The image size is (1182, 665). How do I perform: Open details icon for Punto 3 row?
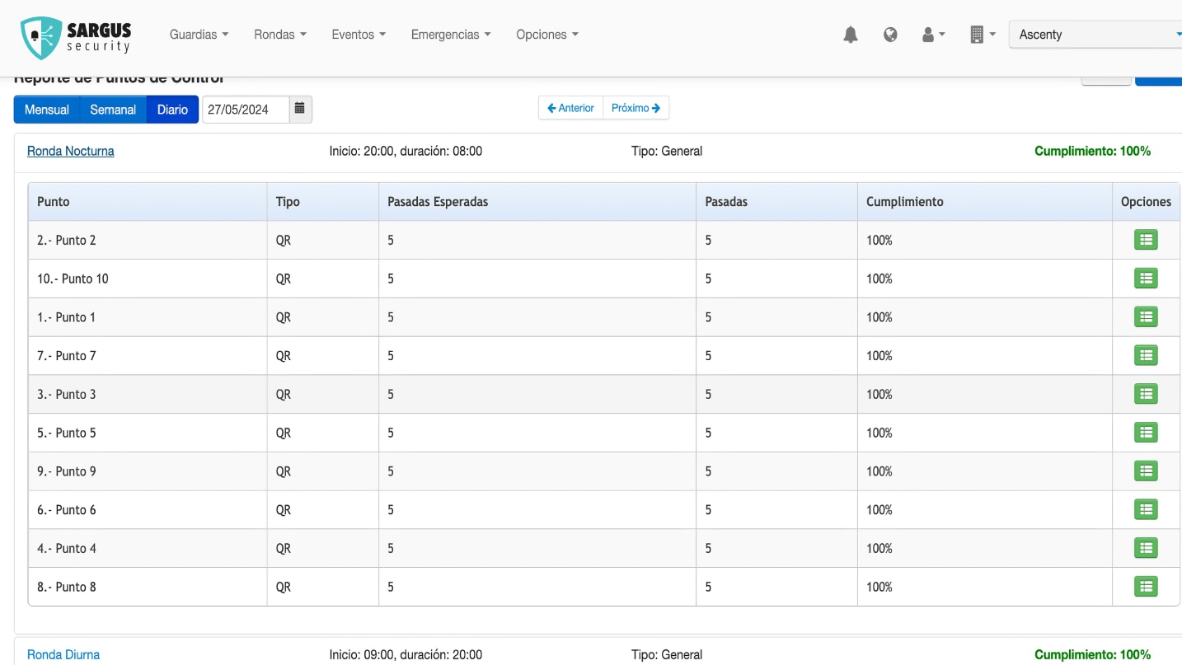(x=1146, y=394)
